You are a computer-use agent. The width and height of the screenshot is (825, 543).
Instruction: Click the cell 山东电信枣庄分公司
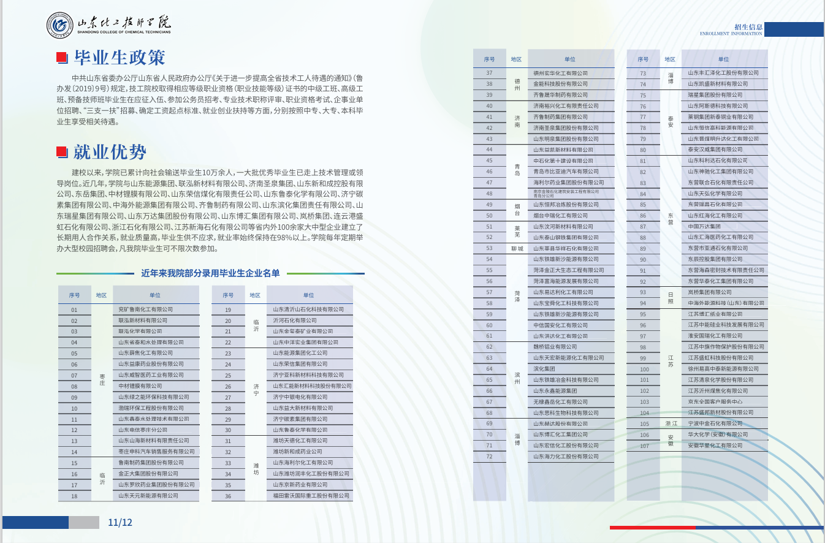[x=143, y=430]
